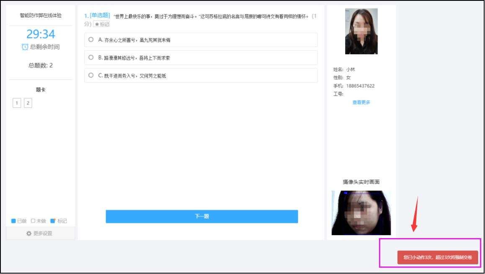Mark the question using the 标记 control
The height and width of the screenshot is (274, 485).
[x=101, y=24]
